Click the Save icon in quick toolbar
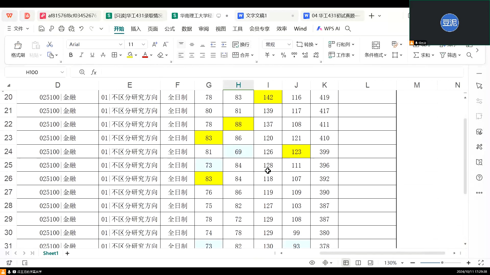 41,29
